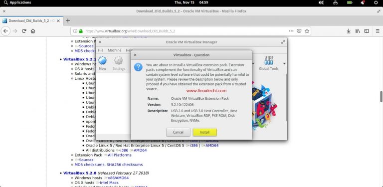Select the Download_Old_Builds_5_2 browser tab
Screen dimensions: 383x187
(31, 21)
